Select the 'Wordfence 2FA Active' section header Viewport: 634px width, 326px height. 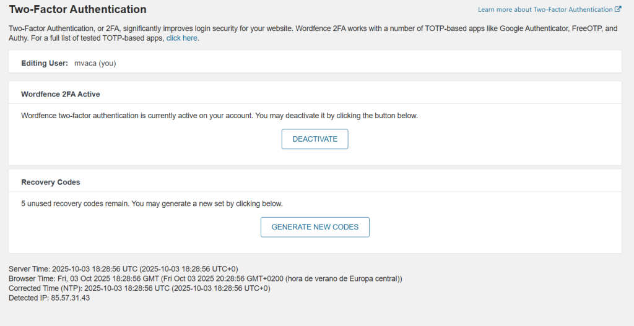pos(61,95)
